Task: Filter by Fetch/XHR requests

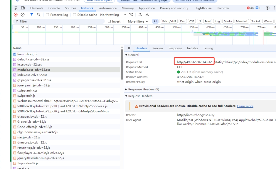Action: [x=169, y=21]
